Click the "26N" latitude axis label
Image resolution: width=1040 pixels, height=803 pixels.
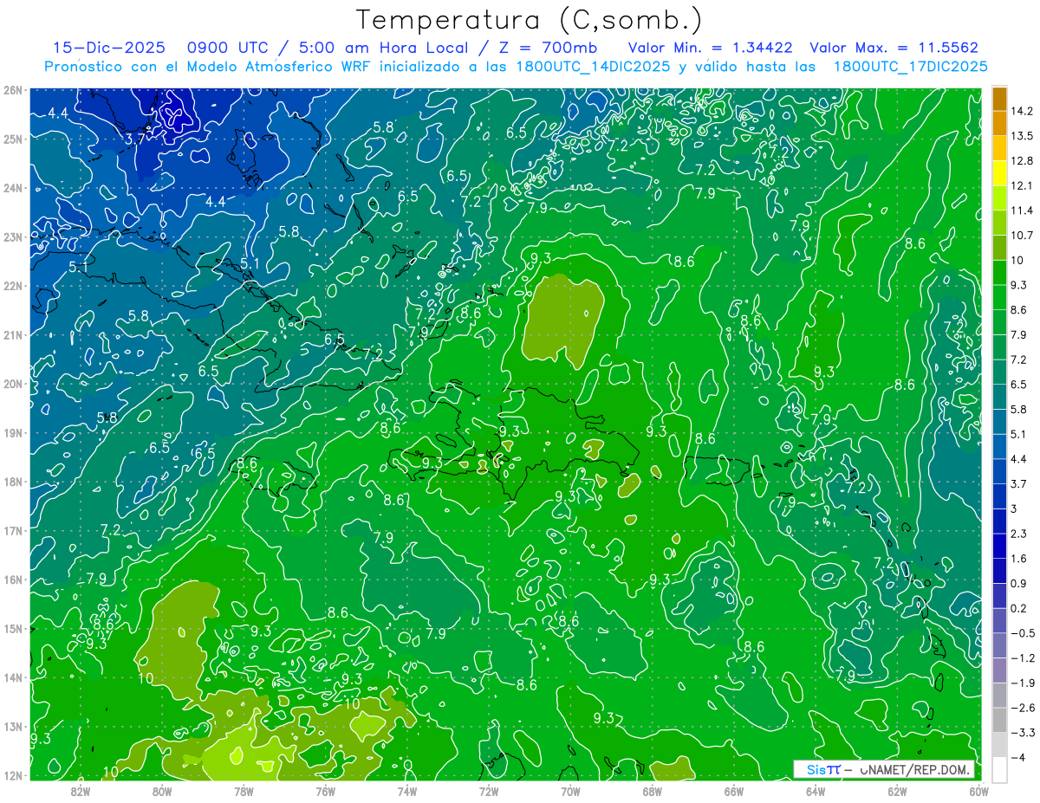coord(13,90)
